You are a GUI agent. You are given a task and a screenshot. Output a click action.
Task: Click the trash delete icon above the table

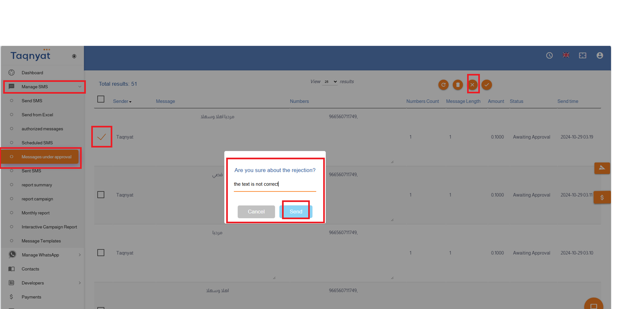click(458, 85)
